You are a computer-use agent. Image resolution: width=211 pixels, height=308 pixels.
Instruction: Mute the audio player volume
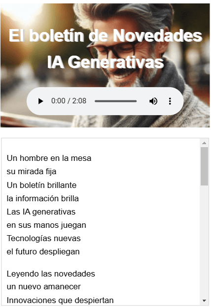(153, 101)
